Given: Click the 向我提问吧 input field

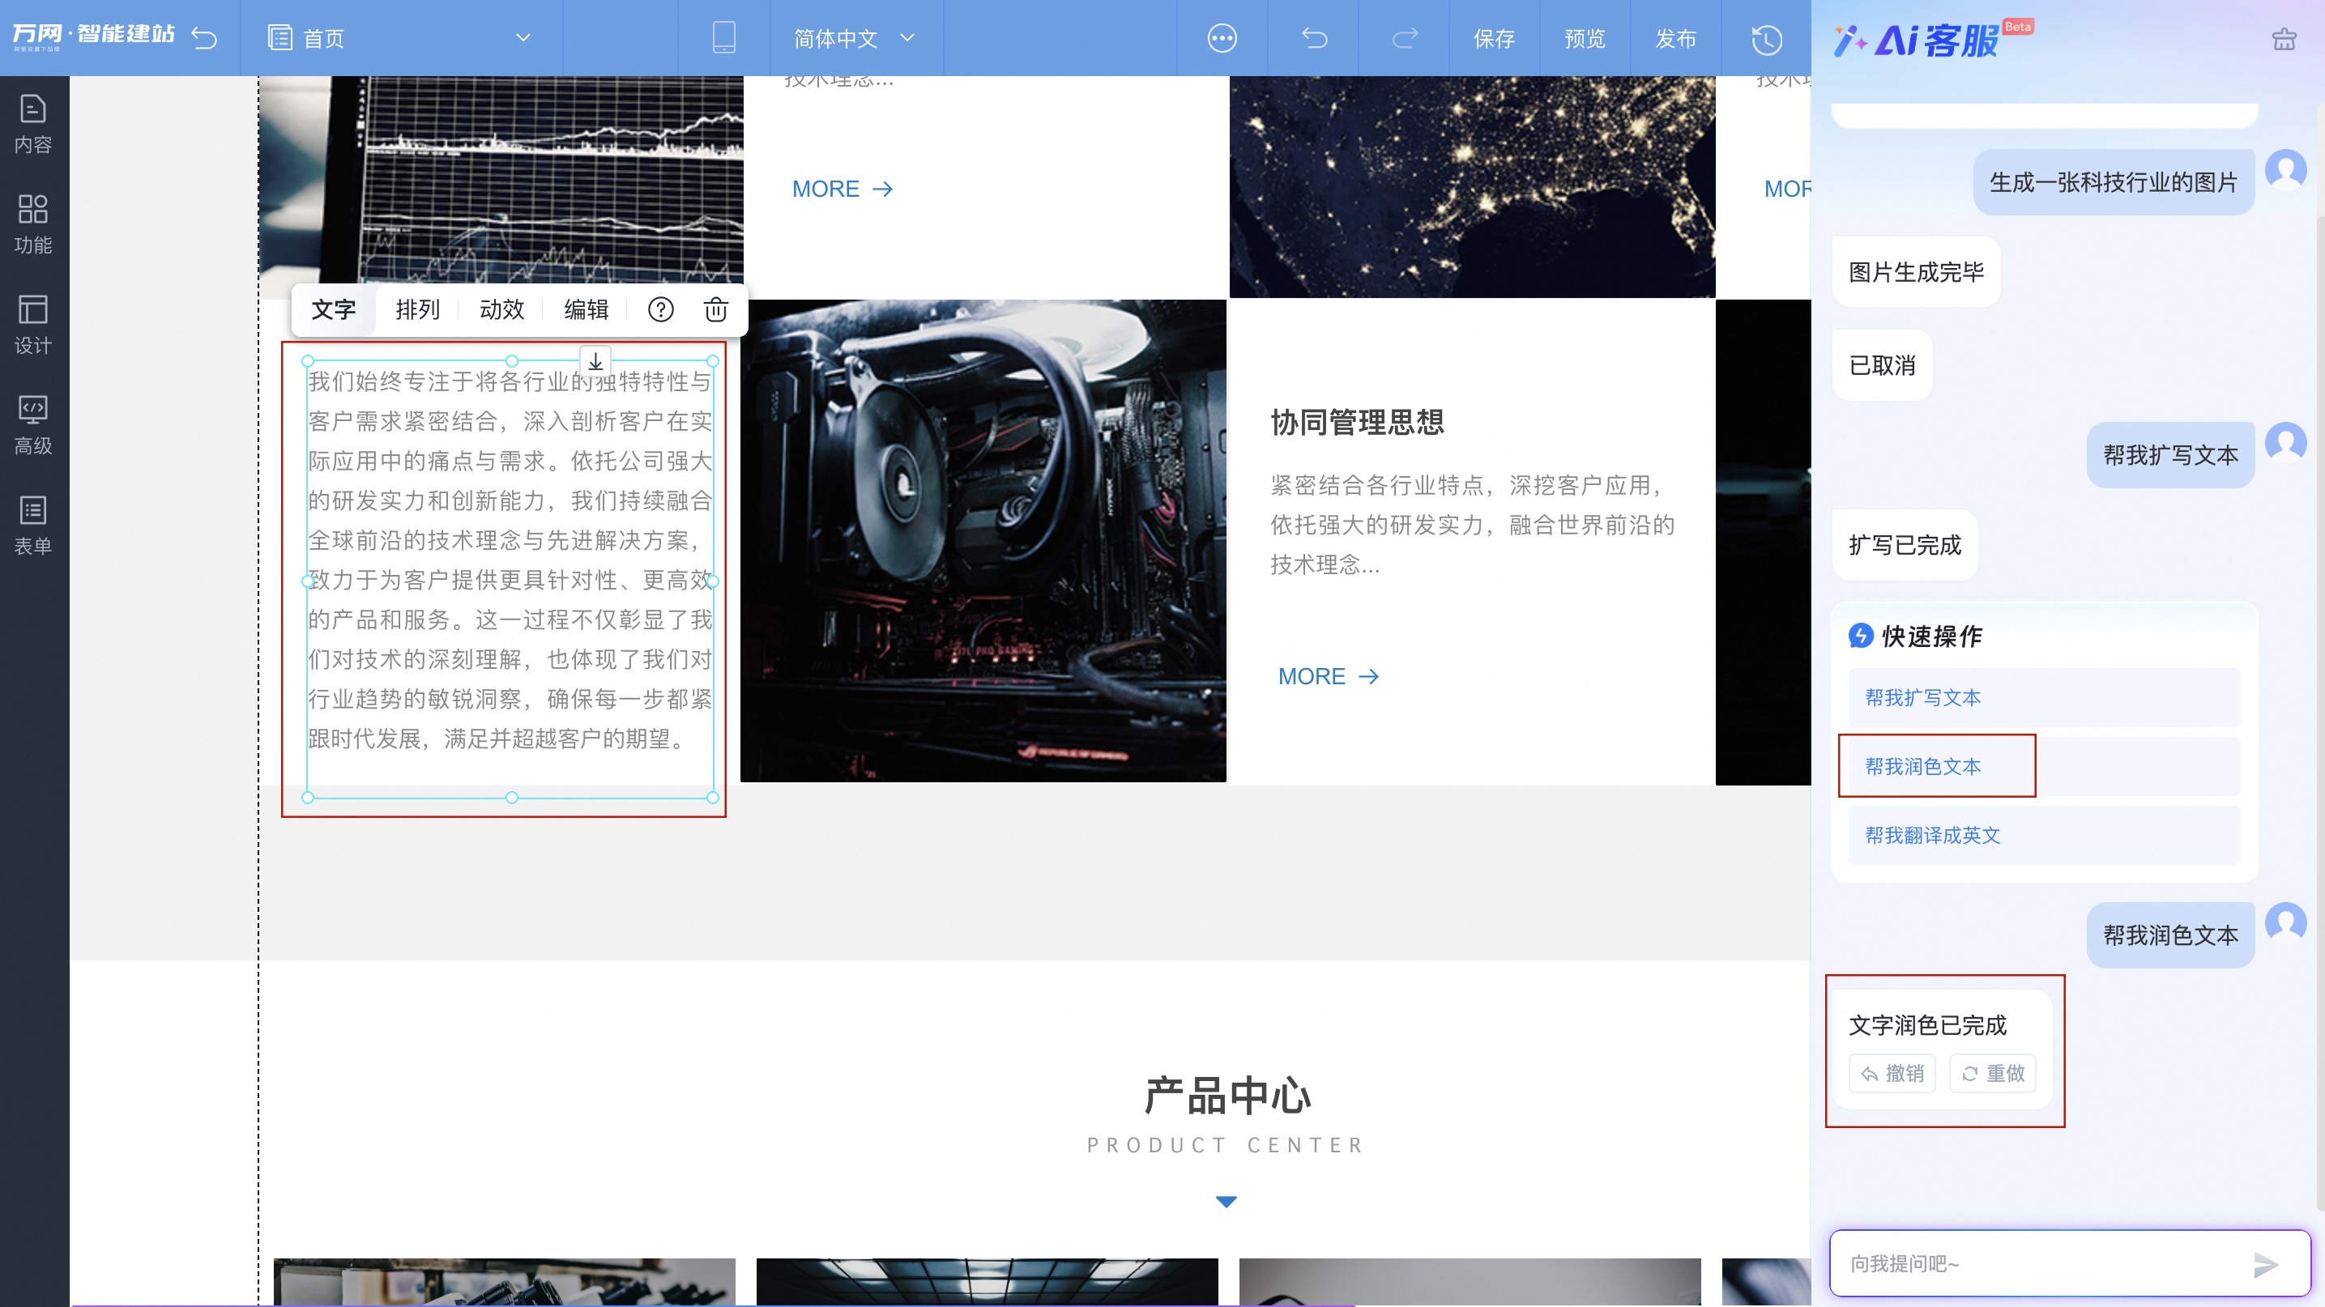Looking at the screenshot, I should click(1986, 1265).
